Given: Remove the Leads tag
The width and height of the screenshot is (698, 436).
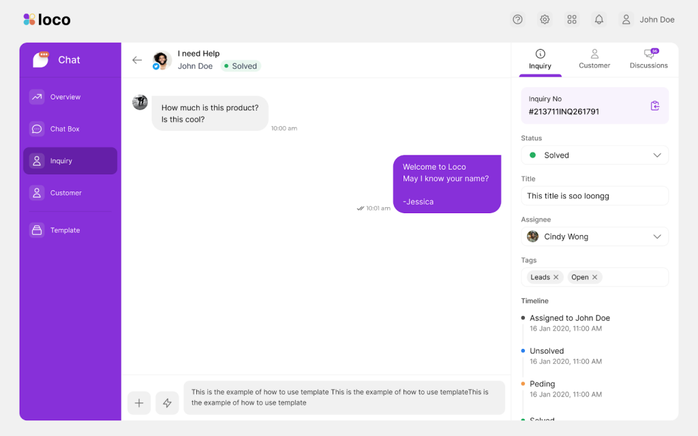Looking at the screenshot, I should [556, 277].
